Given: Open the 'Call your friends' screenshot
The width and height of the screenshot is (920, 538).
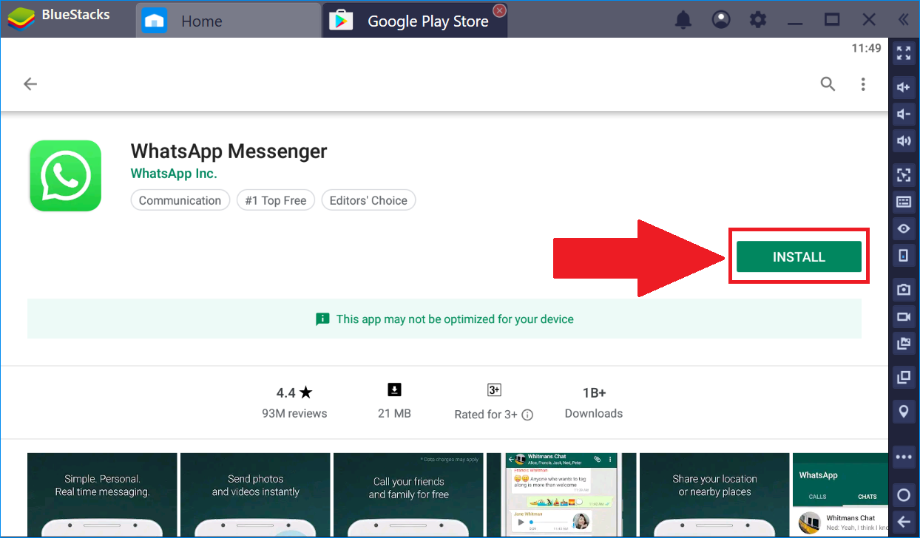Looking at the screenshot, I should (408, 494).
